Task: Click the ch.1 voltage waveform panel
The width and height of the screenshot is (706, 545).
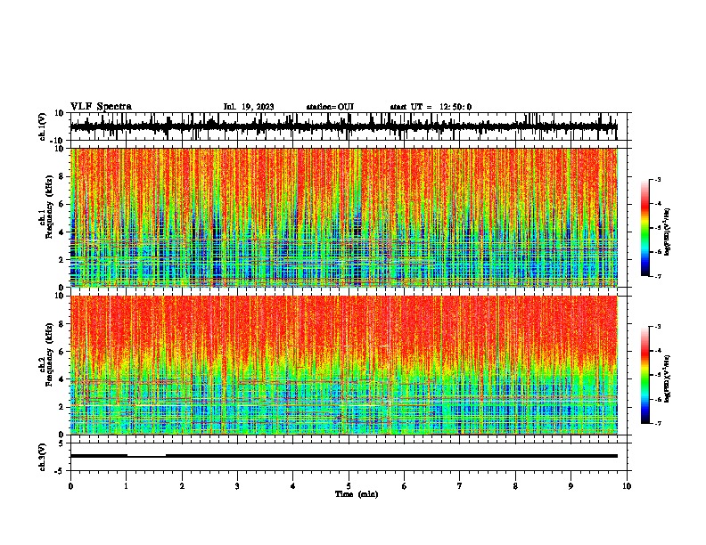Action: tap(350, 126)
